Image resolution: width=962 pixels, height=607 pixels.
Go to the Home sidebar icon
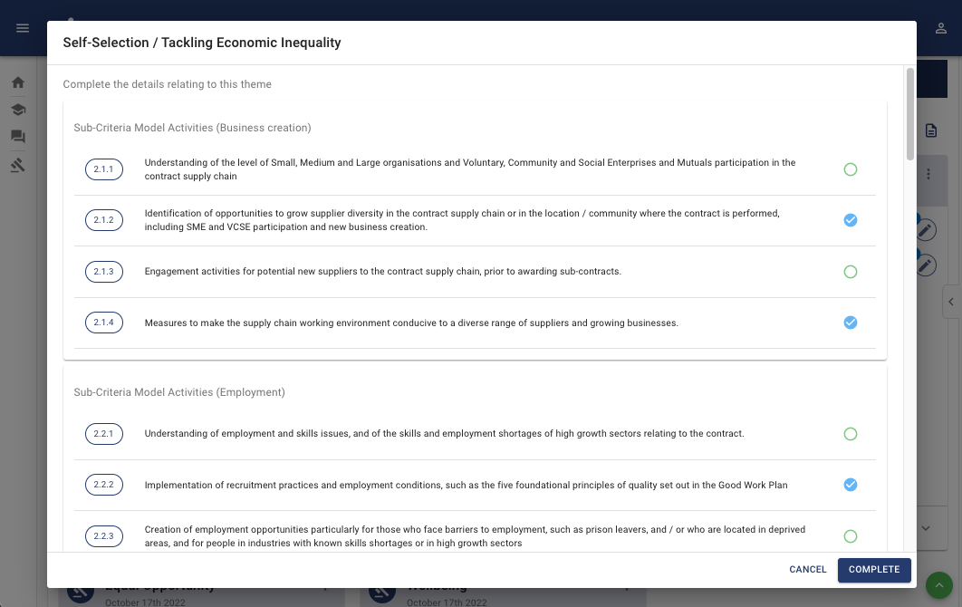[18, 82]
